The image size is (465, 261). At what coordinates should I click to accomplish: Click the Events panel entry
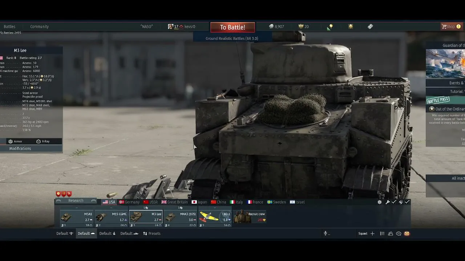point(445,83)
